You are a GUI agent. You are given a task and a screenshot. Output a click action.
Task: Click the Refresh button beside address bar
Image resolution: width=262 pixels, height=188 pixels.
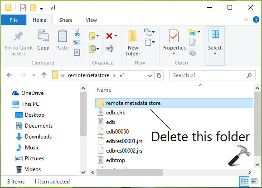click(x=159, y=76)
